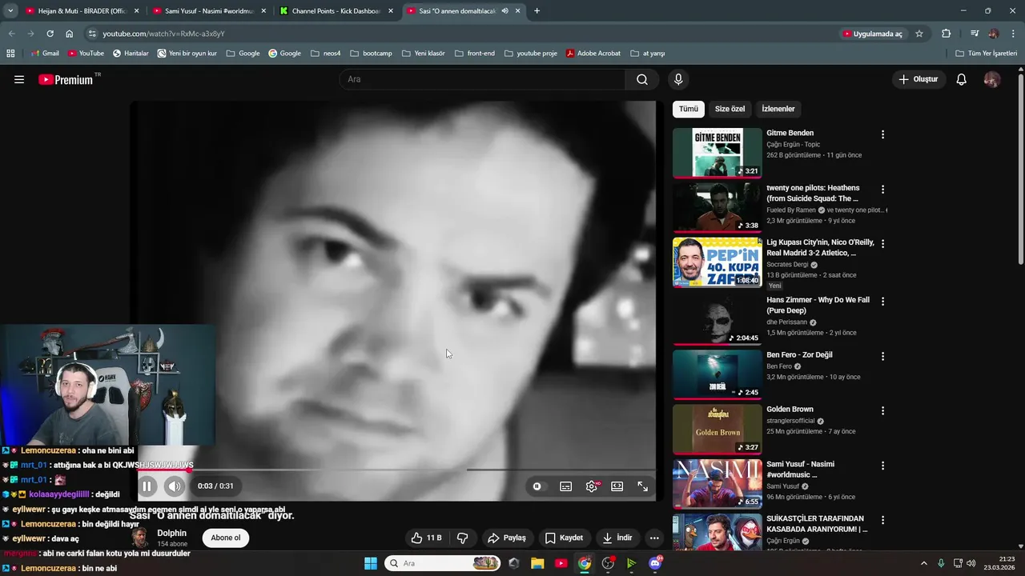1025x576 pixels.
Task: Start voice search with microphone icon
Action: (678, 79)
